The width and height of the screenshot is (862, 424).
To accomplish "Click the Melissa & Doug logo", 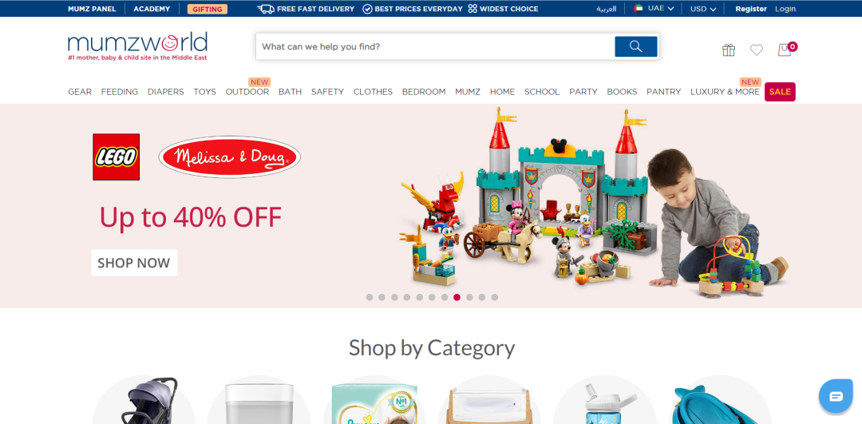I will 230,157.
